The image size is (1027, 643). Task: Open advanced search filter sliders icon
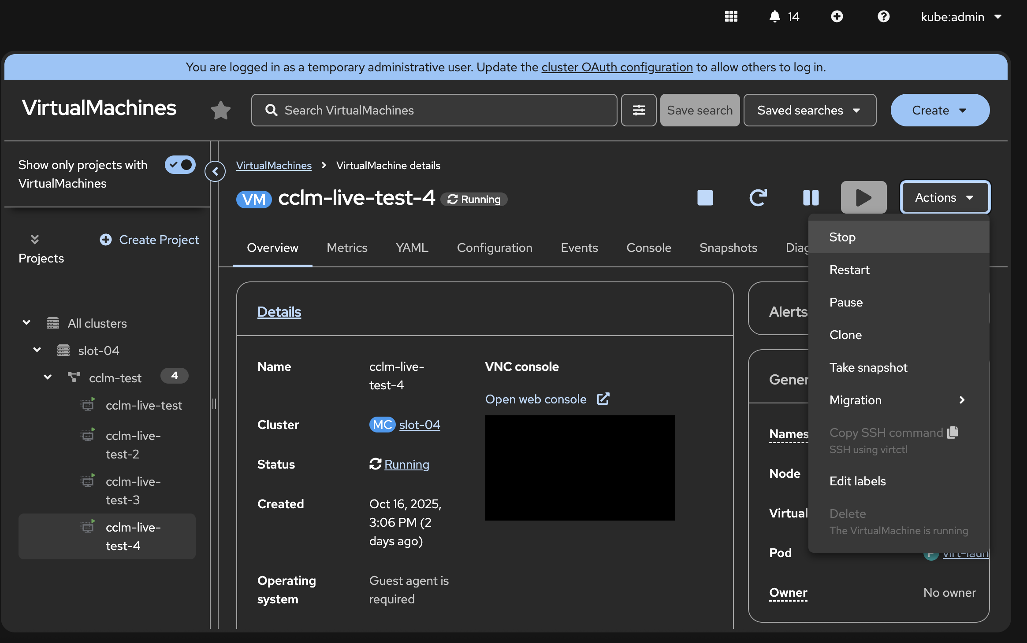pos(639,110)
